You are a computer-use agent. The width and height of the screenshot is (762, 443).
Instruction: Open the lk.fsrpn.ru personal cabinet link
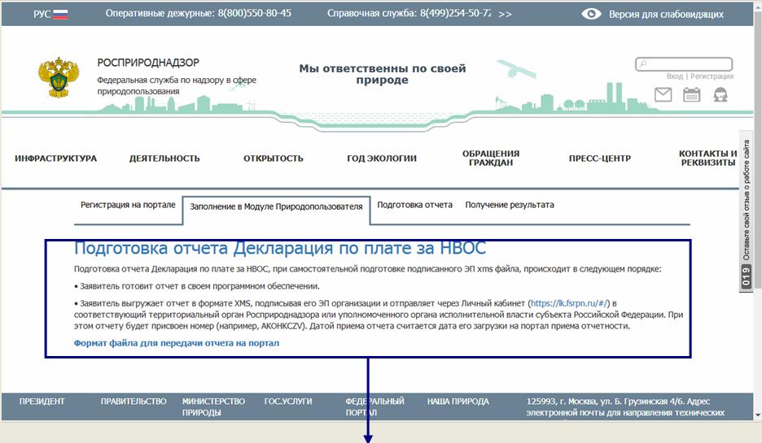tap(571, 302)
